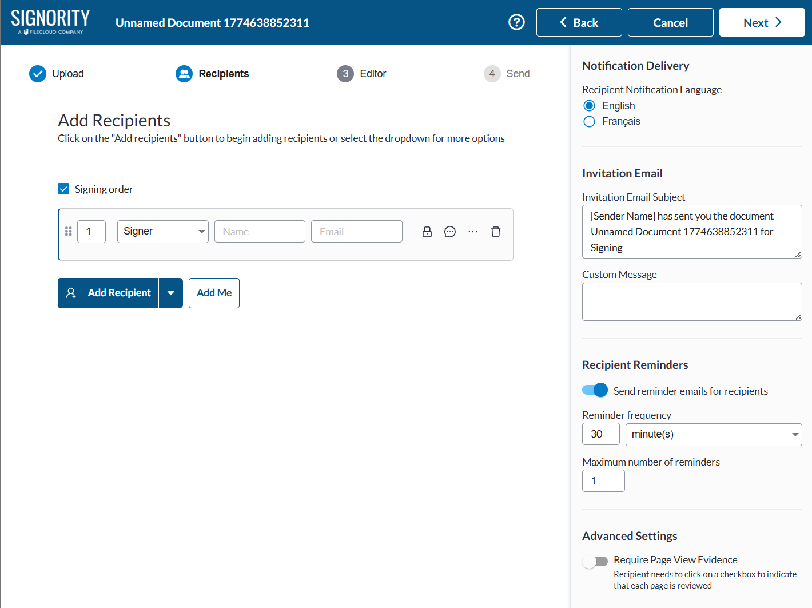This screenshot has width=812, height=608.
Task: Open the recipient message bubble icon
Action: tap(450, 232)
